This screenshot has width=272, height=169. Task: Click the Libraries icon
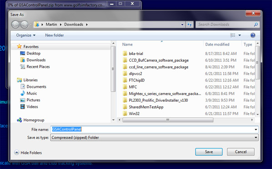coord(19,80)
